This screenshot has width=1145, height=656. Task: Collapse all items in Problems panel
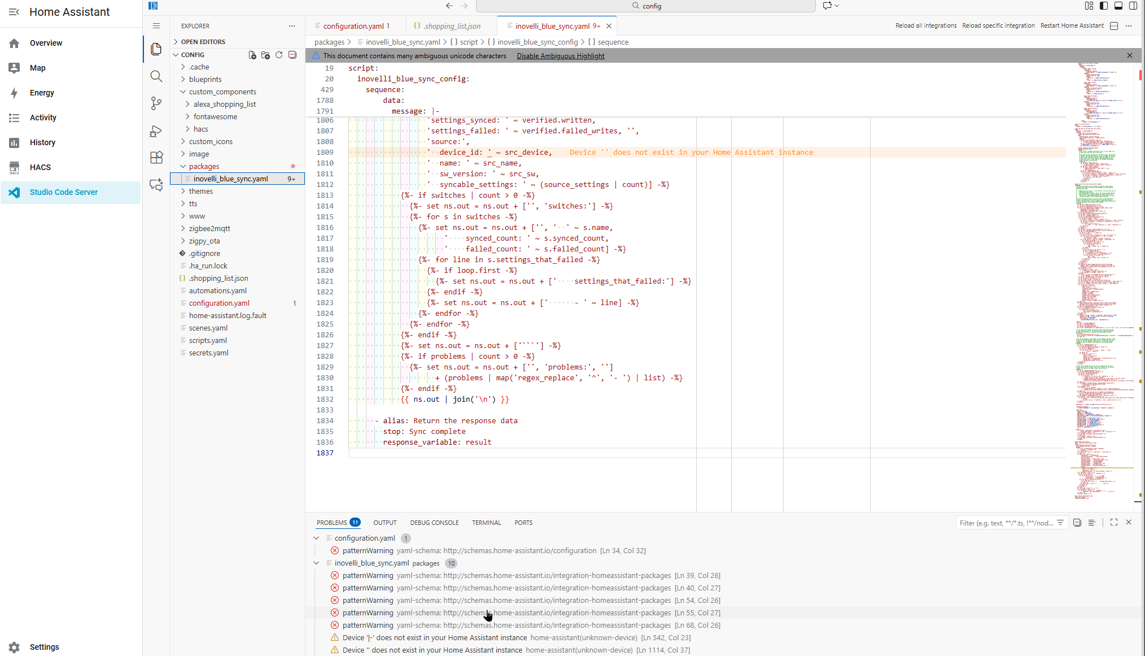pos(1077,523)
